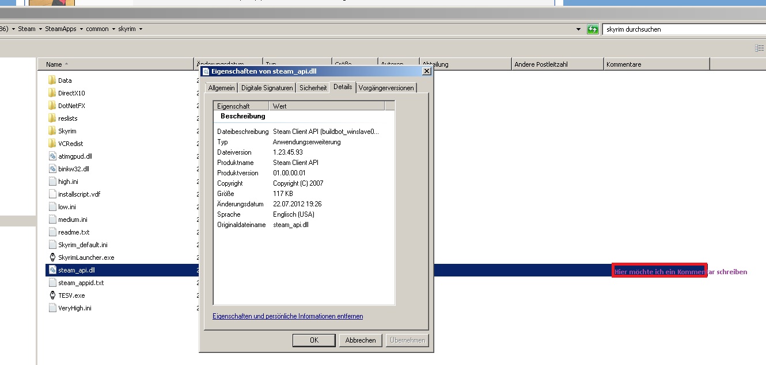Click the common segment in address path
This screenshot has height=365, width=766.
pyautogui.click(x=97, y=29)
